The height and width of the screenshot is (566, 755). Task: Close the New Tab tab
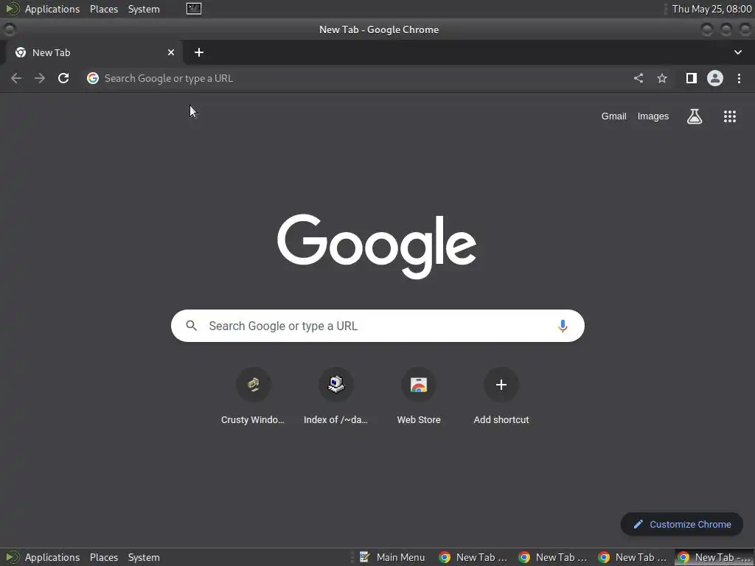point(171,52)
